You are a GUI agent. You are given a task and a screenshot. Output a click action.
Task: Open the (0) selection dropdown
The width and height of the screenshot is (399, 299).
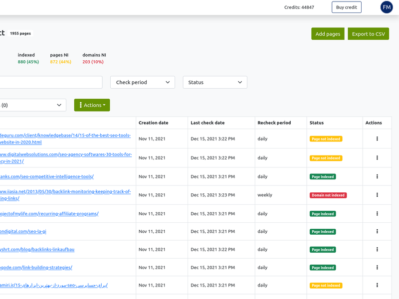[x=32, y=105]
